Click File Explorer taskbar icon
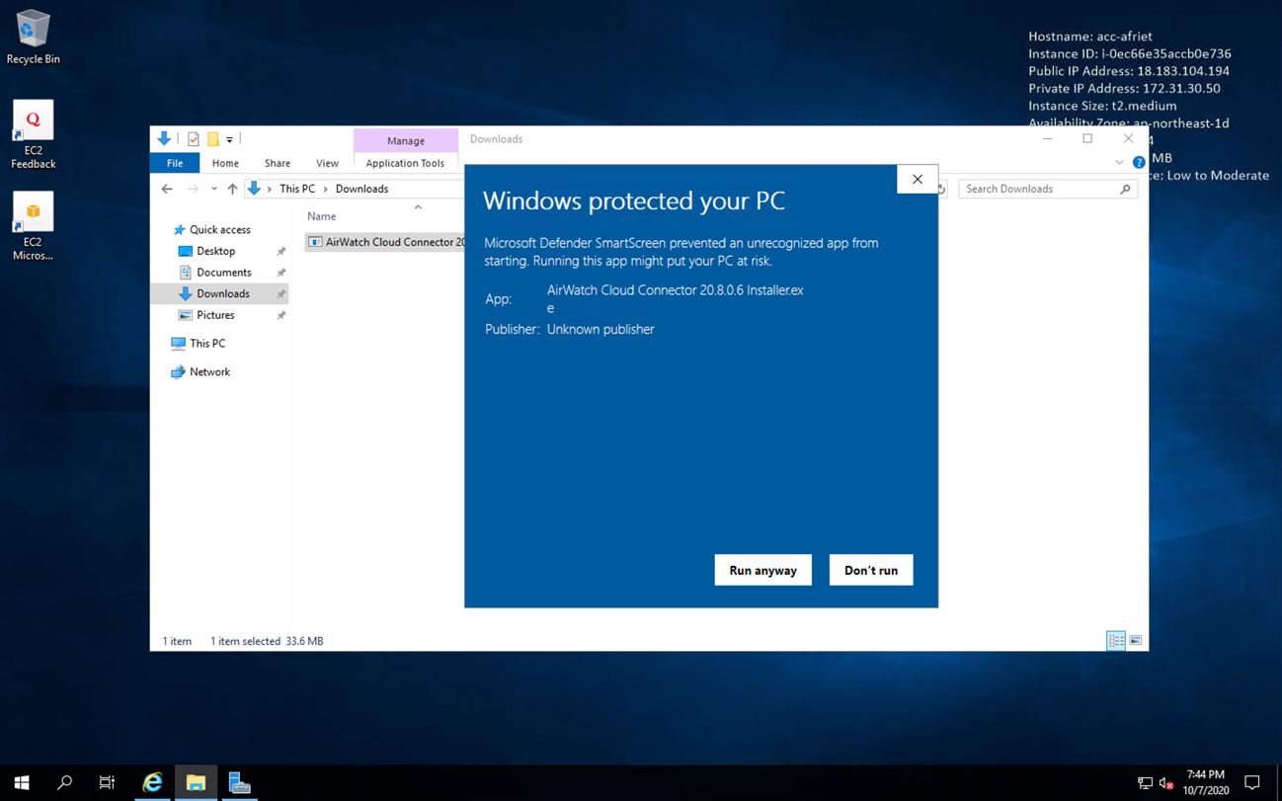Screen dimensions: 1282x801 (196, 782)
